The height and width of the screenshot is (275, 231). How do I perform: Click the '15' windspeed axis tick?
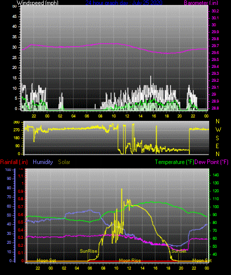(x=14, y=78)
